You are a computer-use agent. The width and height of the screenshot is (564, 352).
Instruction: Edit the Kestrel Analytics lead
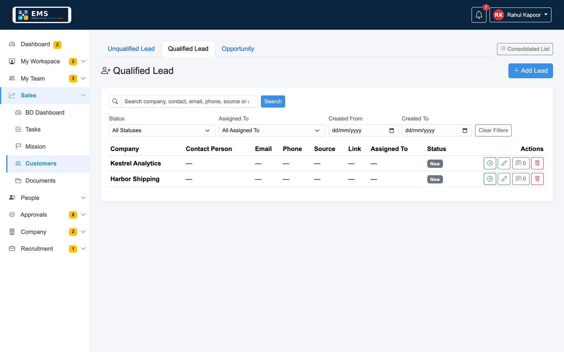[504, 163]
